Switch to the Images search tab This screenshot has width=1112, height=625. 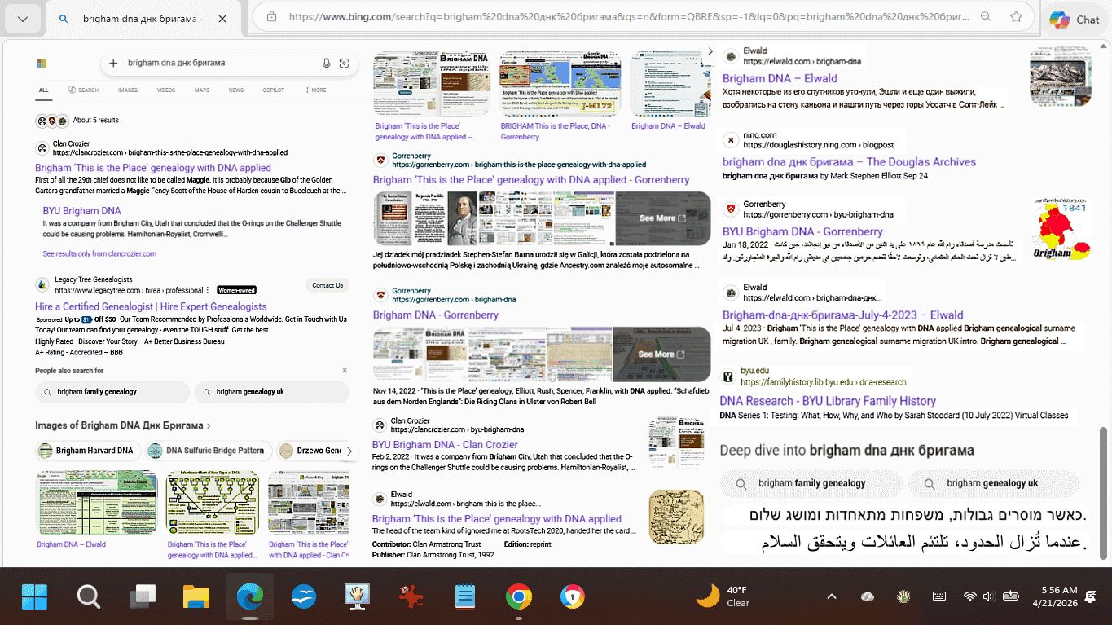[x=127, y=90]
